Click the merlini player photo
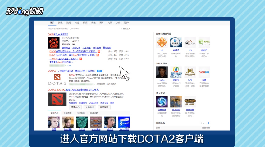The height and width of the screenshot is (147, 265). click(x=162, y=72)
